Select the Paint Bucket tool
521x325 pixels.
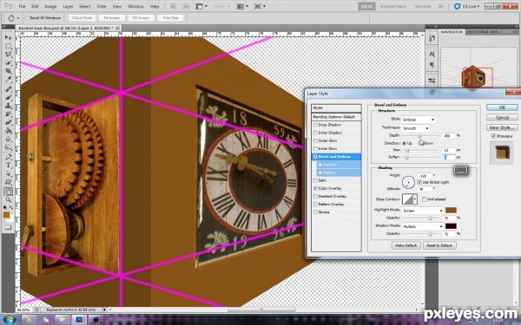coord(8,130)
